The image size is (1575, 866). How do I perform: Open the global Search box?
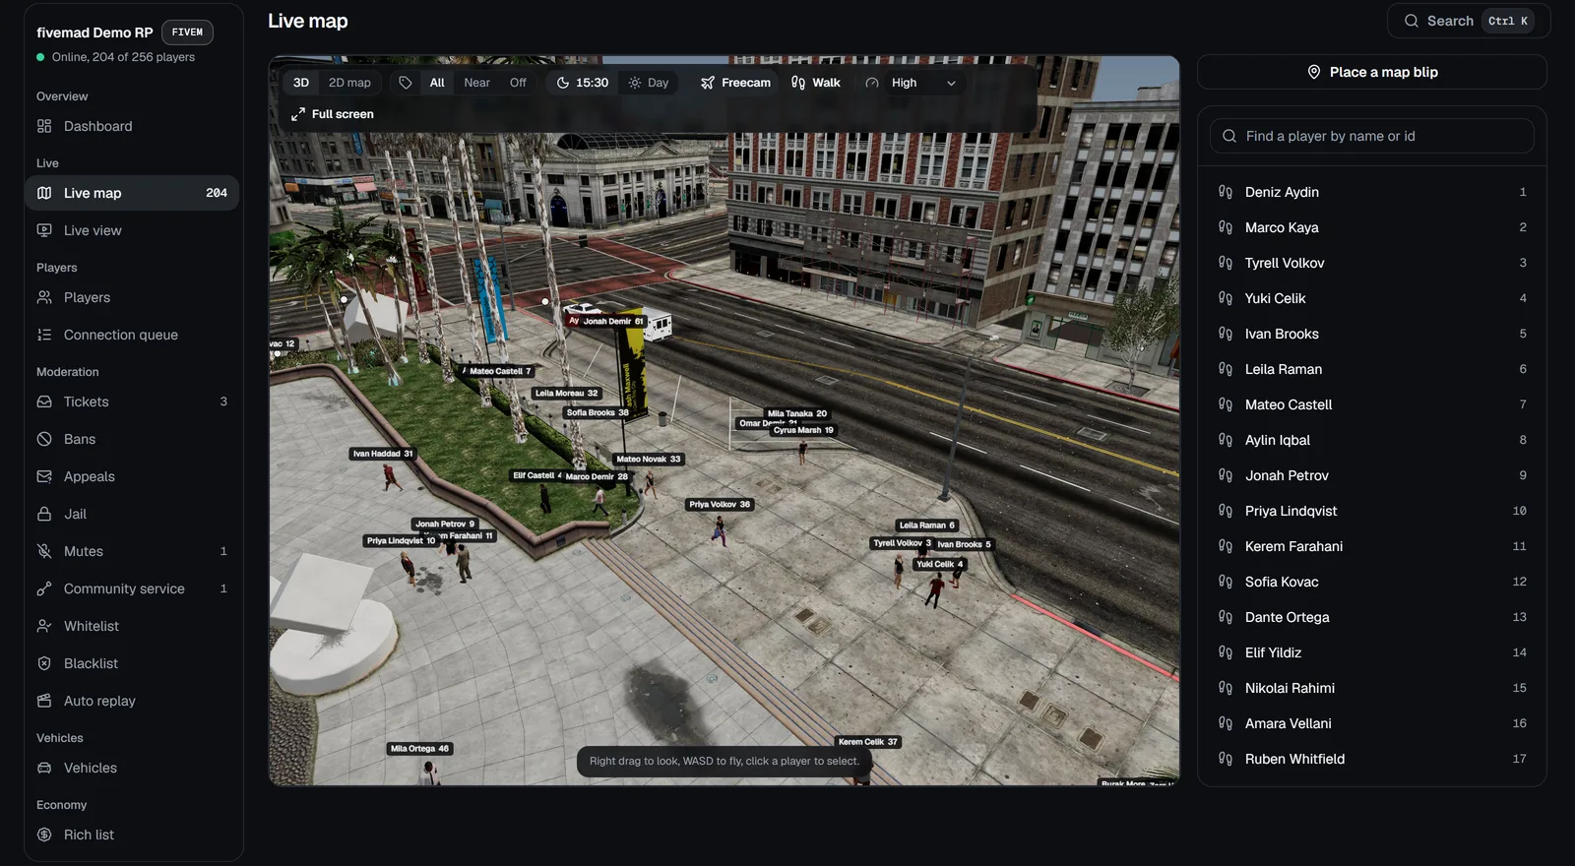coord(1469,21)
